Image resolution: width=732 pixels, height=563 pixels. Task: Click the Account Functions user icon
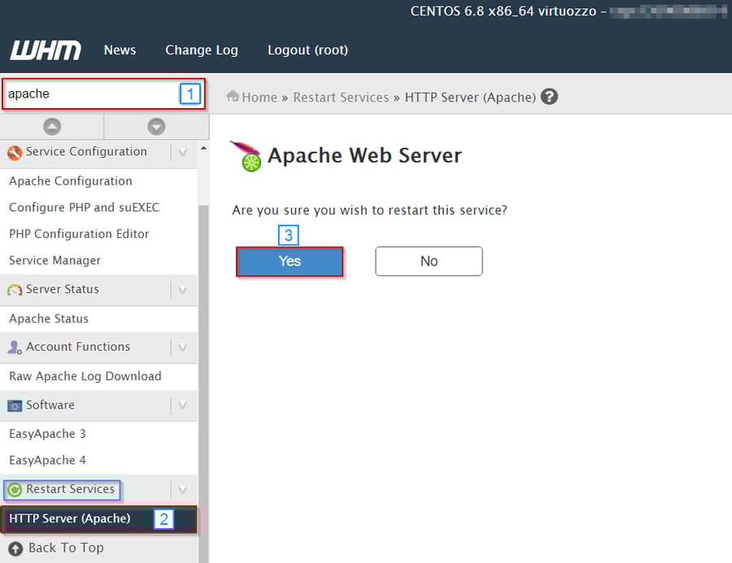click(x=13, y=347)
